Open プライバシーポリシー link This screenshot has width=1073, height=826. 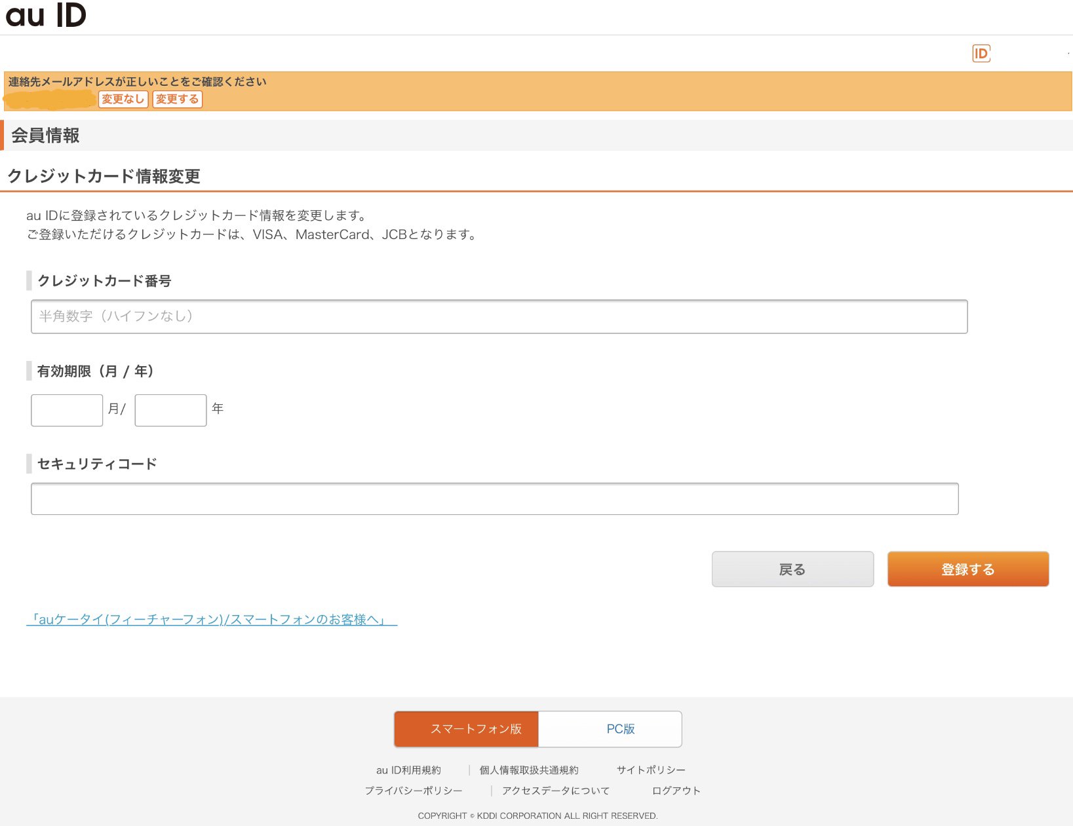(x=414, y=791)
